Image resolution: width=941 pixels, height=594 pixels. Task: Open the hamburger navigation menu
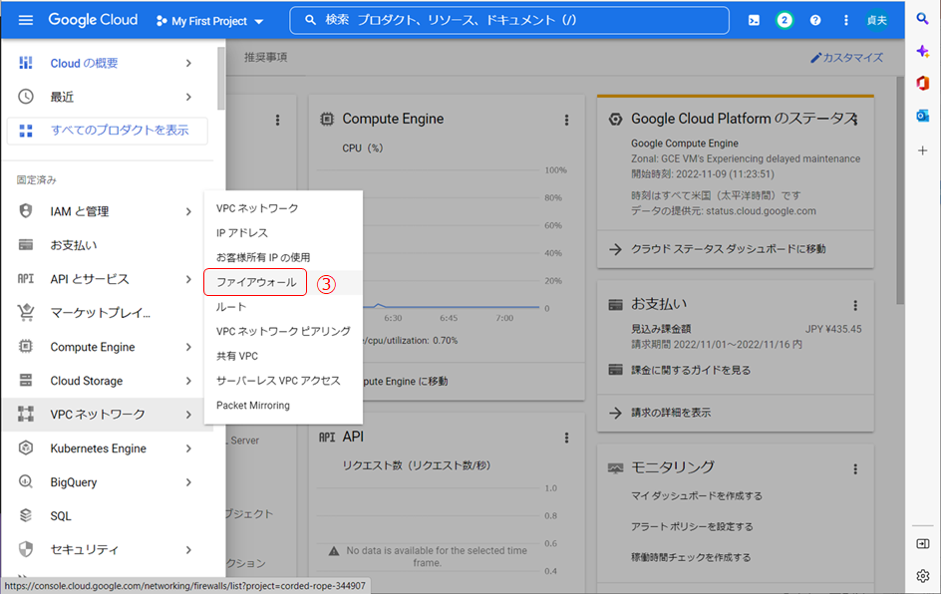tap(26, 20)
